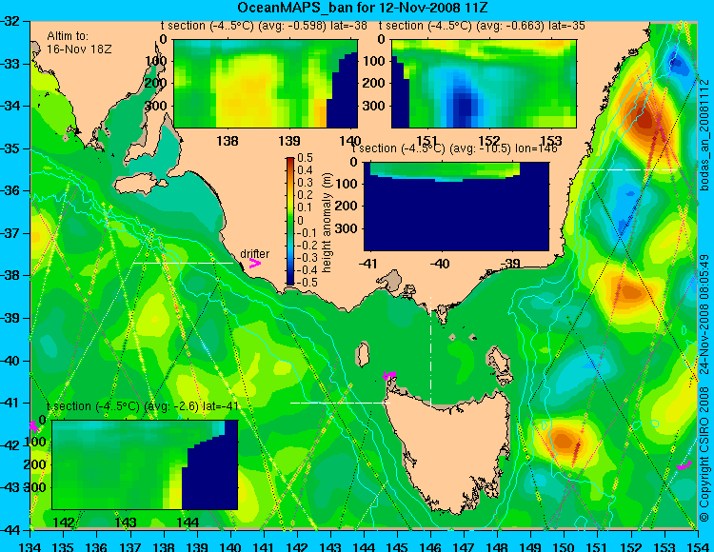Click the '152' tick on lat=-35 inset
Image resolution: width=714 pixels, height=552 pixels.
489,141
